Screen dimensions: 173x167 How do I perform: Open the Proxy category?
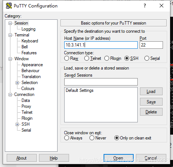click(x=26, y=106)
